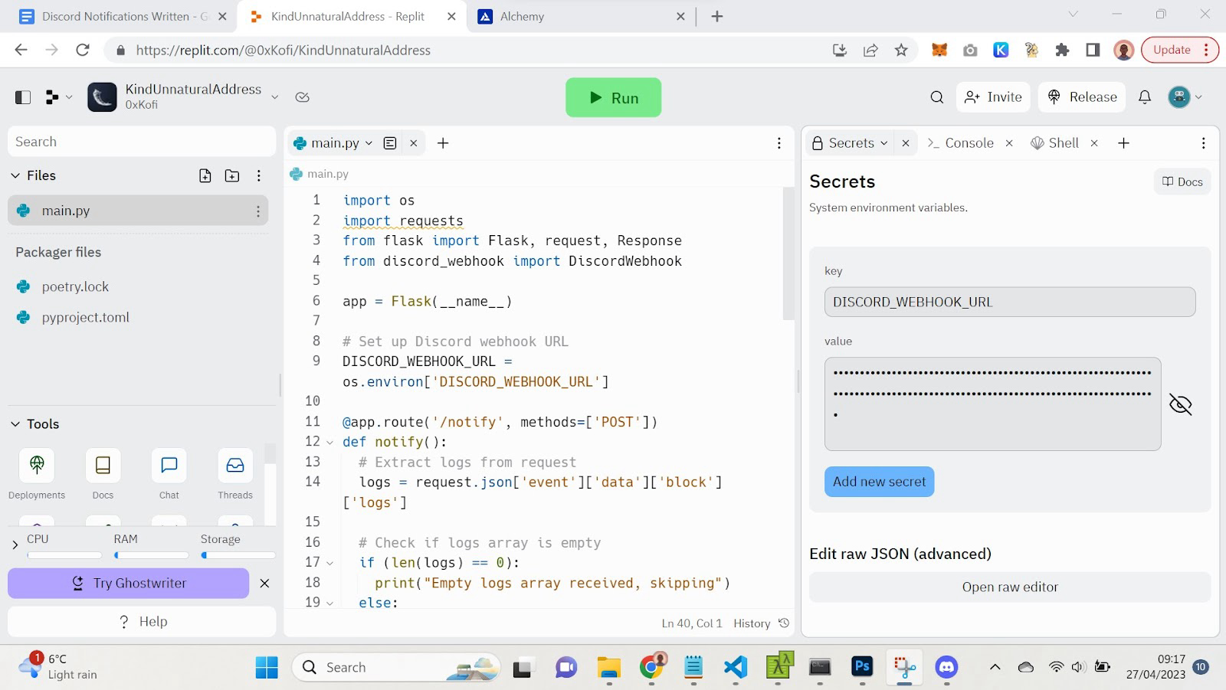Click the new folder icon in Files

[x=232, y=175]
